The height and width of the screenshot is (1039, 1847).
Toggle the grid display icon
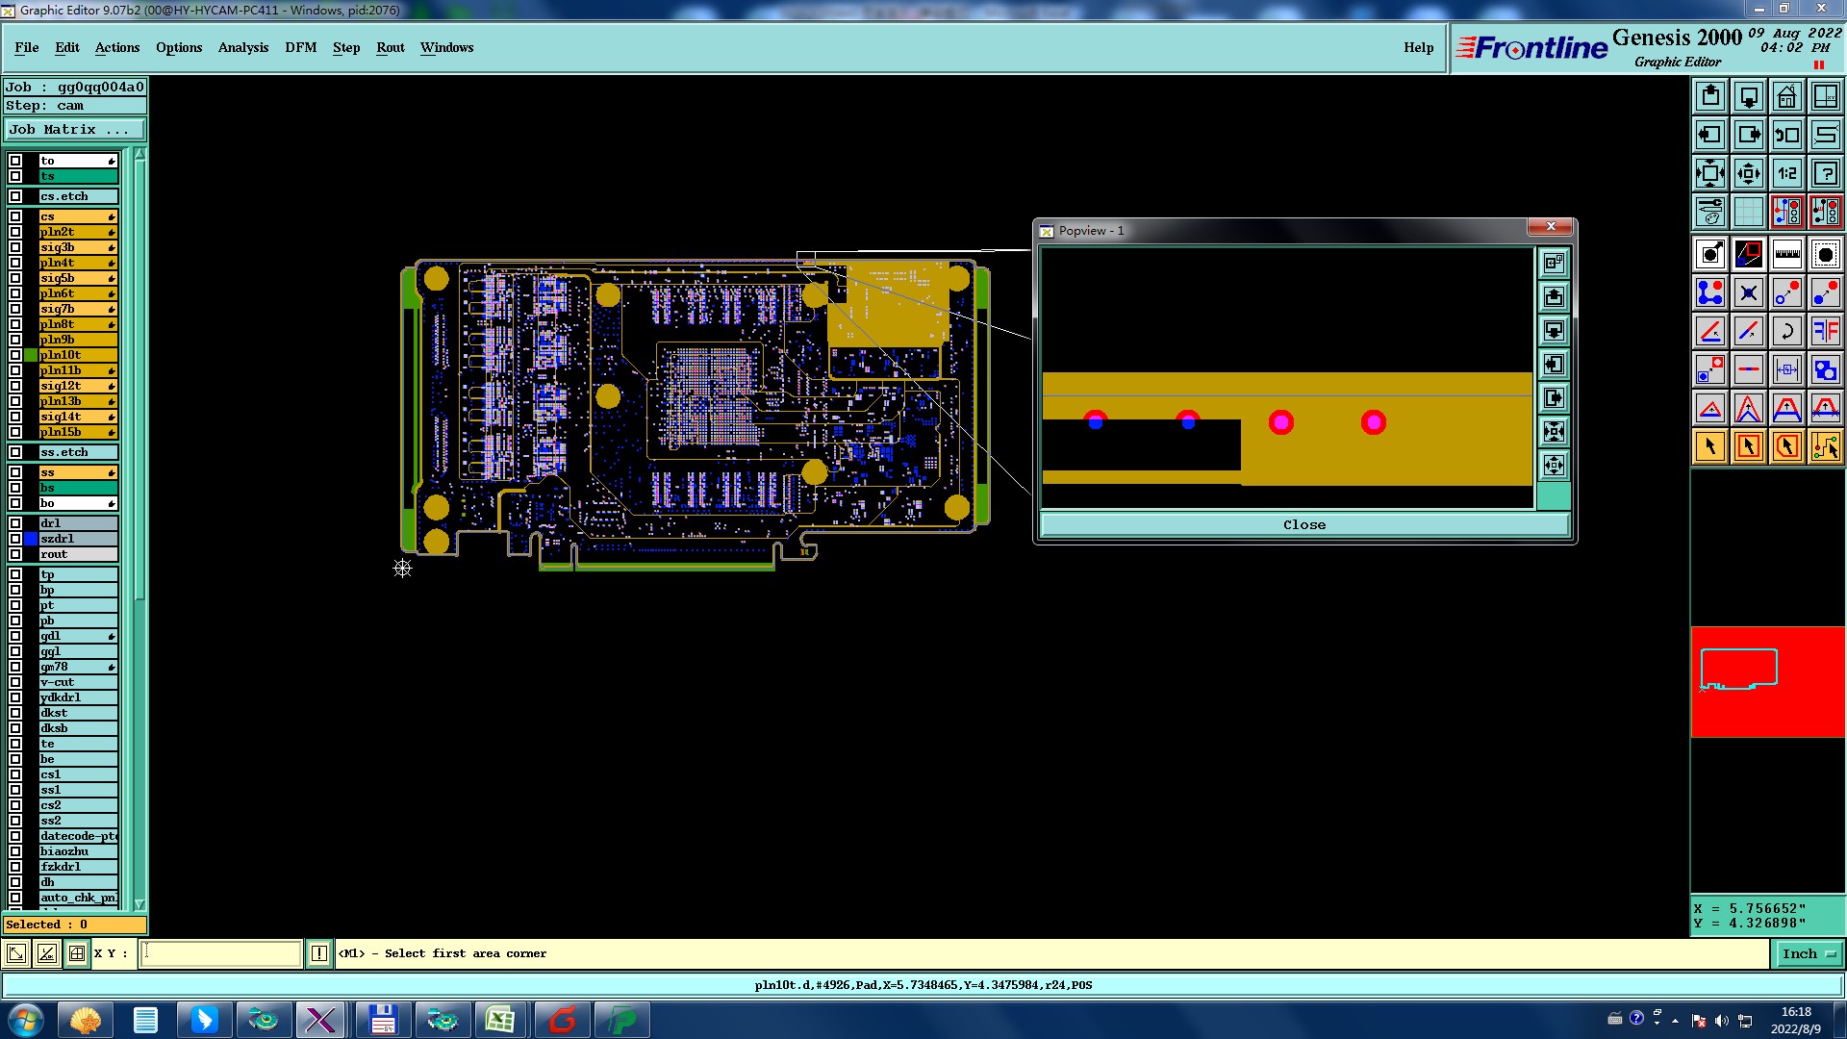pyautogui.click(x=1748, y=212)
